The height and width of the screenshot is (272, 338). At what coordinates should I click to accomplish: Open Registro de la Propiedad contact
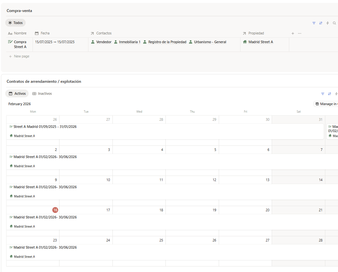pos(167,42)
